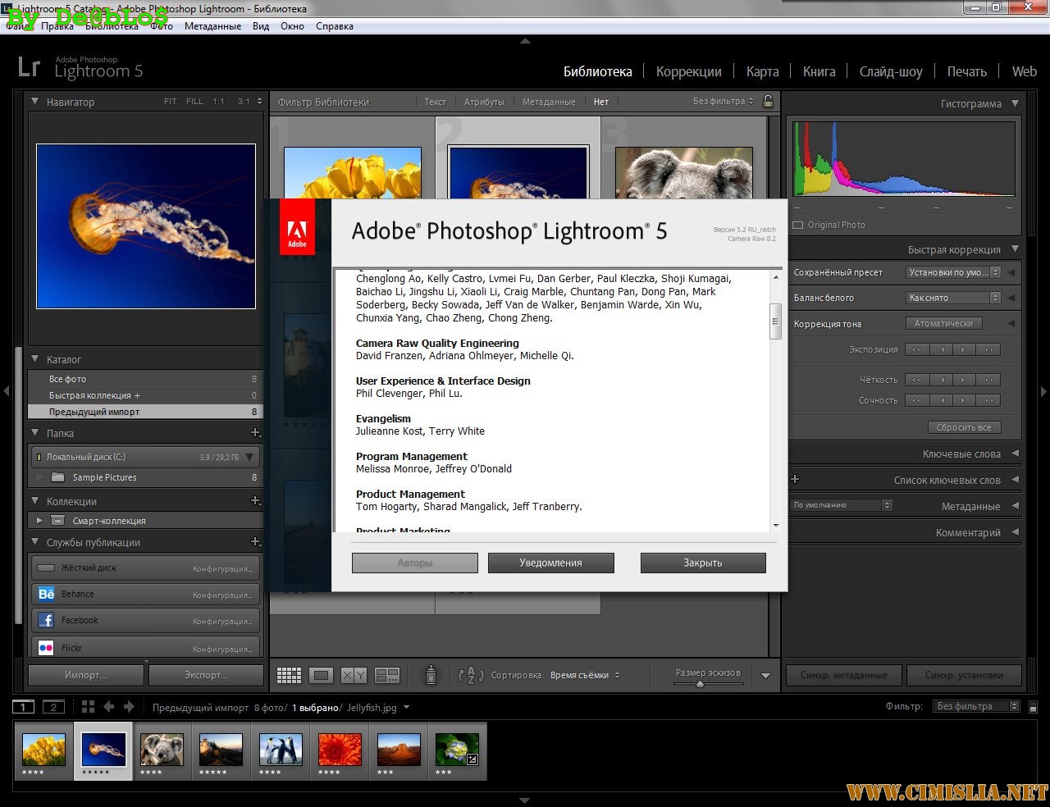Collapse the Коллекции panel
This screenshot has width=1050, height=807.
click(35, 501)
